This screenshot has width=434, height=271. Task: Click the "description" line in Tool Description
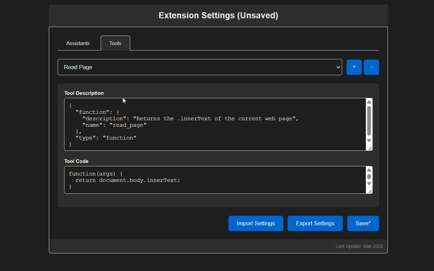[191, 119]
